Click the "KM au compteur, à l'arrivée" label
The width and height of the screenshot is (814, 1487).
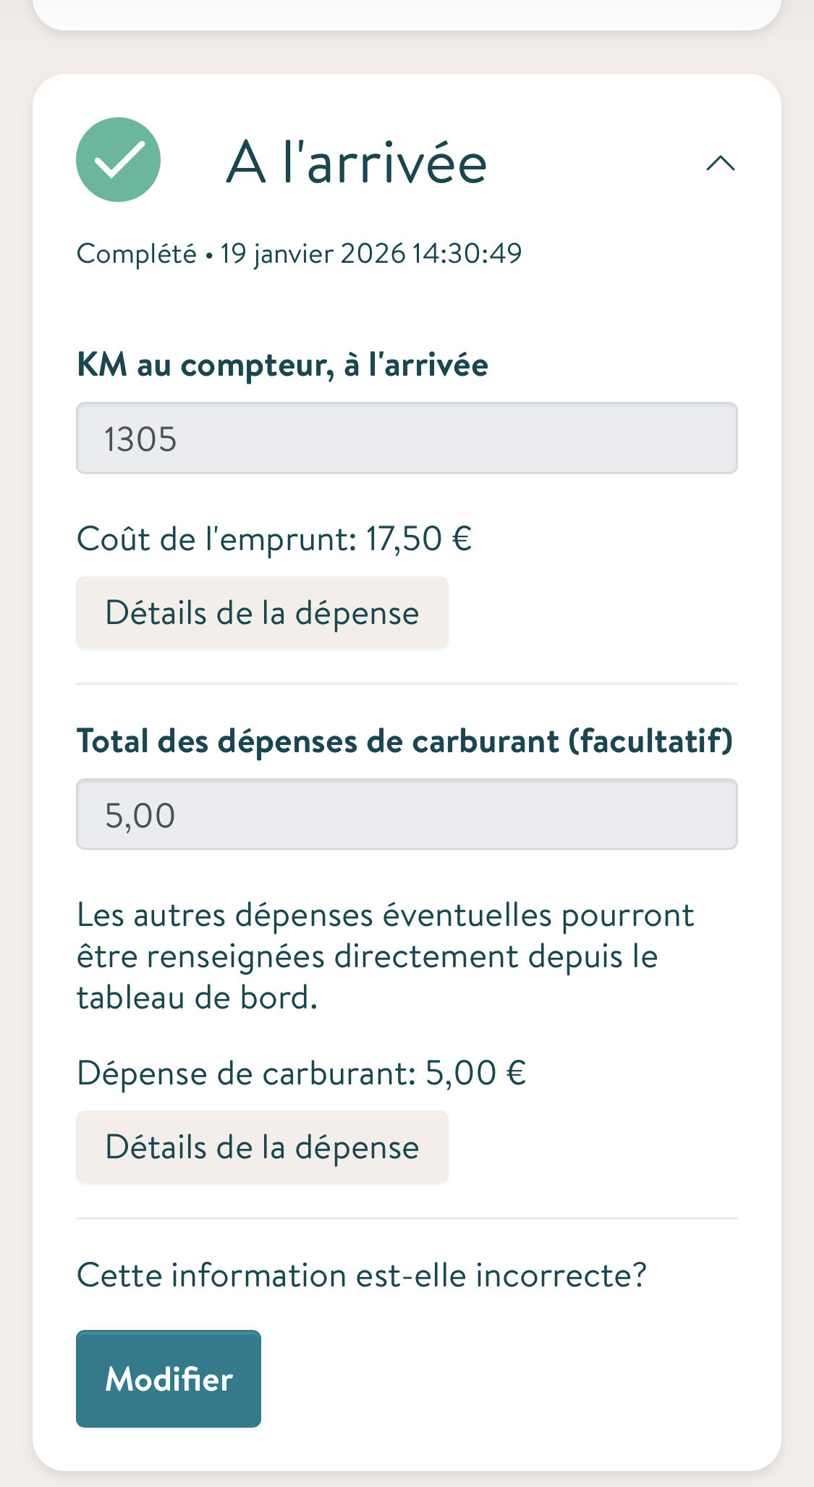coord(282,365)
